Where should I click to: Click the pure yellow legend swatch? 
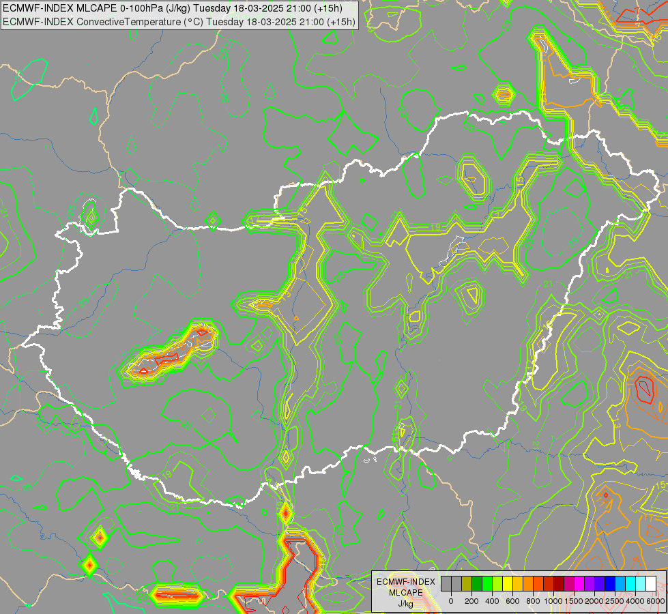(x=508, y=584)
